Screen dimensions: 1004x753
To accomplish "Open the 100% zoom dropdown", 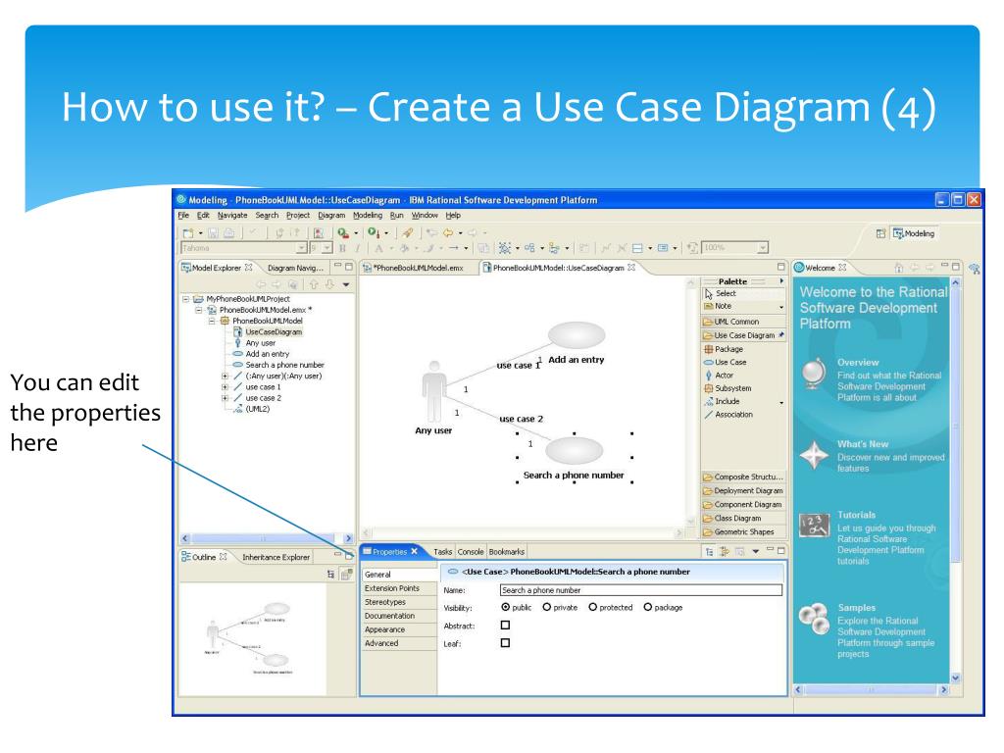I will coord(762,248).
